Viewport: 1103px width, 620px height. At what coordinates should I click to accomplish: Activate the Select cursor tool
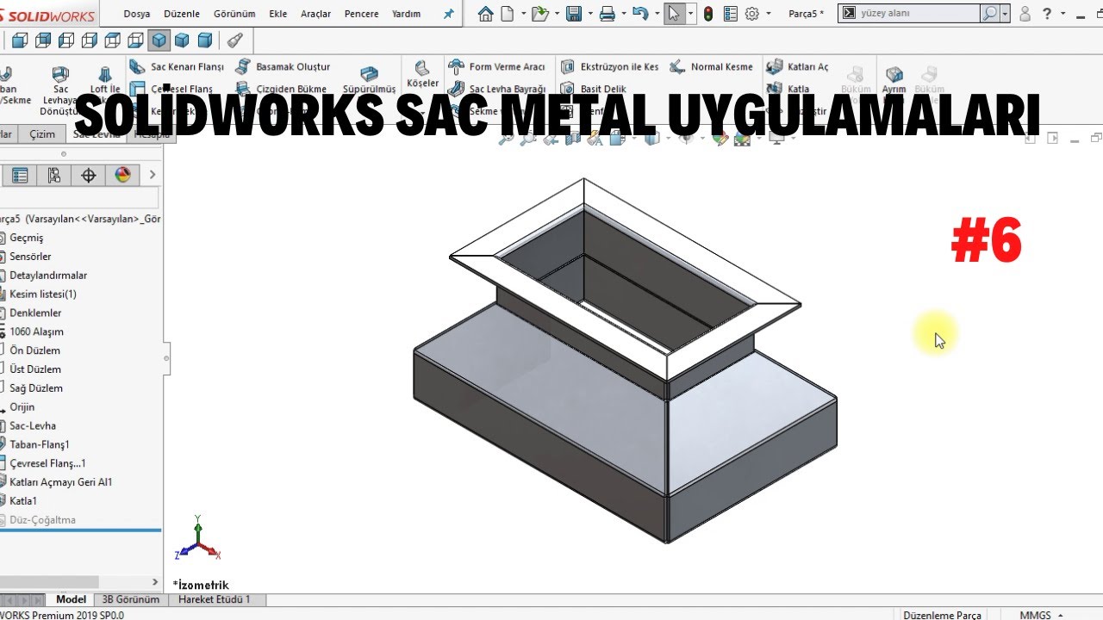coord(674,14)
